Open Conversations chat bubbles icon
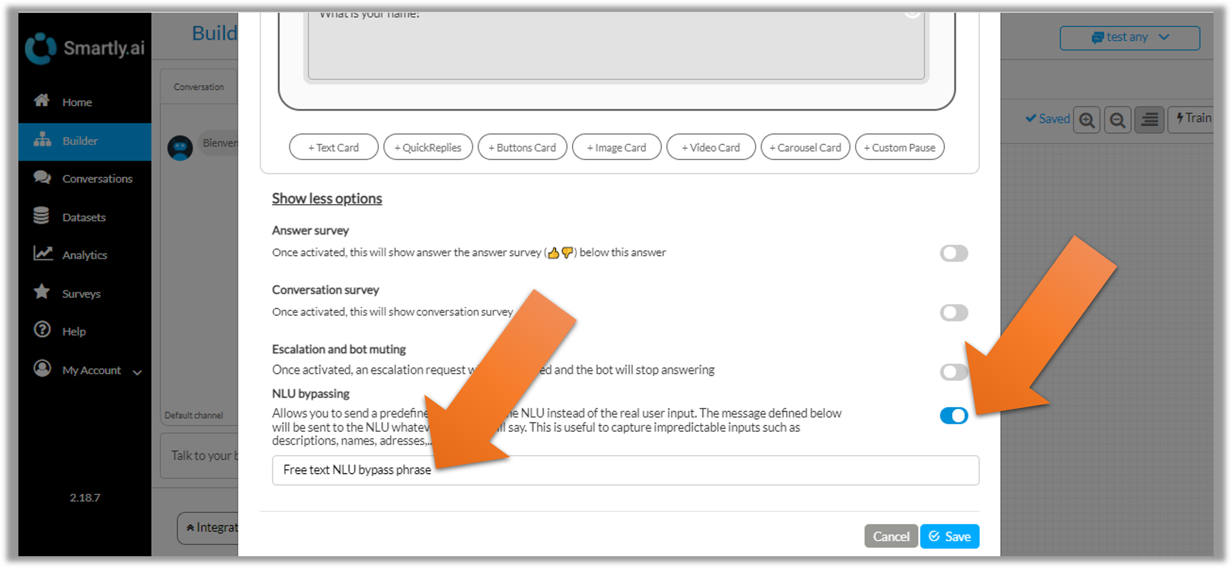This screenshot has height=568, width=1232. (42, 178)
